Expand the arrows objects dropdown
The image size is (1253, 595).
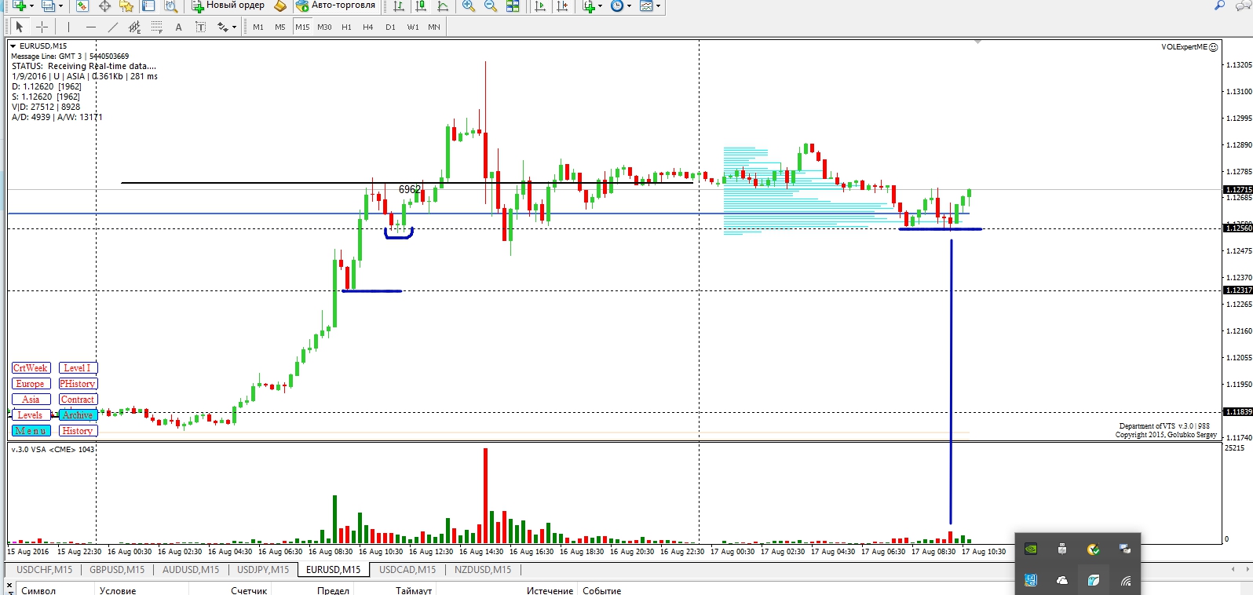point(234,27)
